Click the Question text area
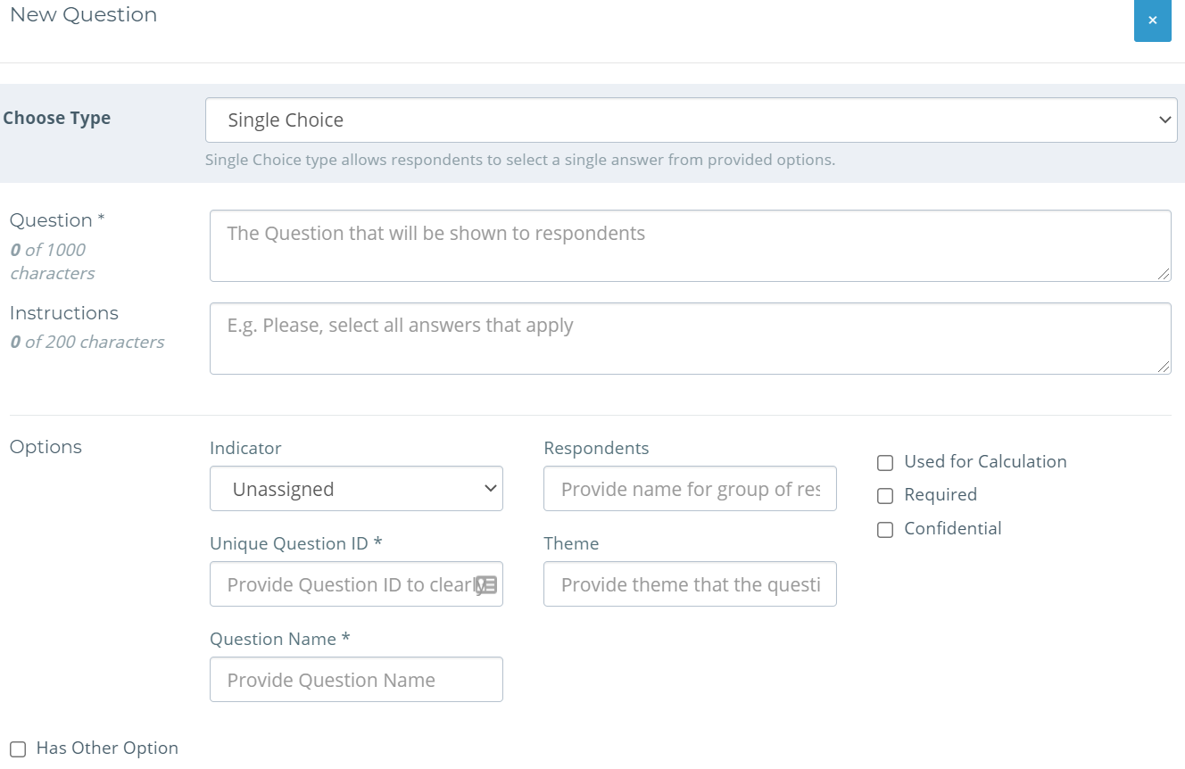Image resolution: width=1185 pixels, height=769 pixels. pyautogui.click(x=690, y=245)
